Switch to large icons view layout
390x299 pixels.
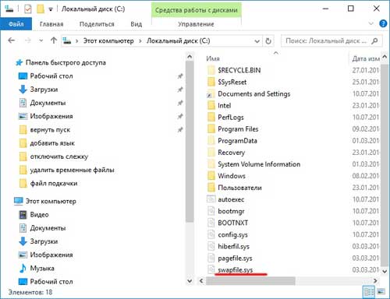click(x=381, y=292)
